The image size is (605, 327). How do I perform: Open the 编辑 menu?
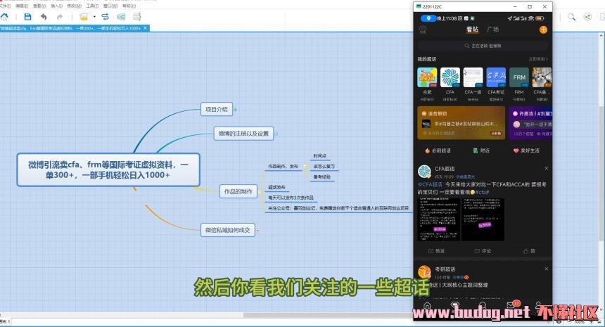(x=22, y=6)
